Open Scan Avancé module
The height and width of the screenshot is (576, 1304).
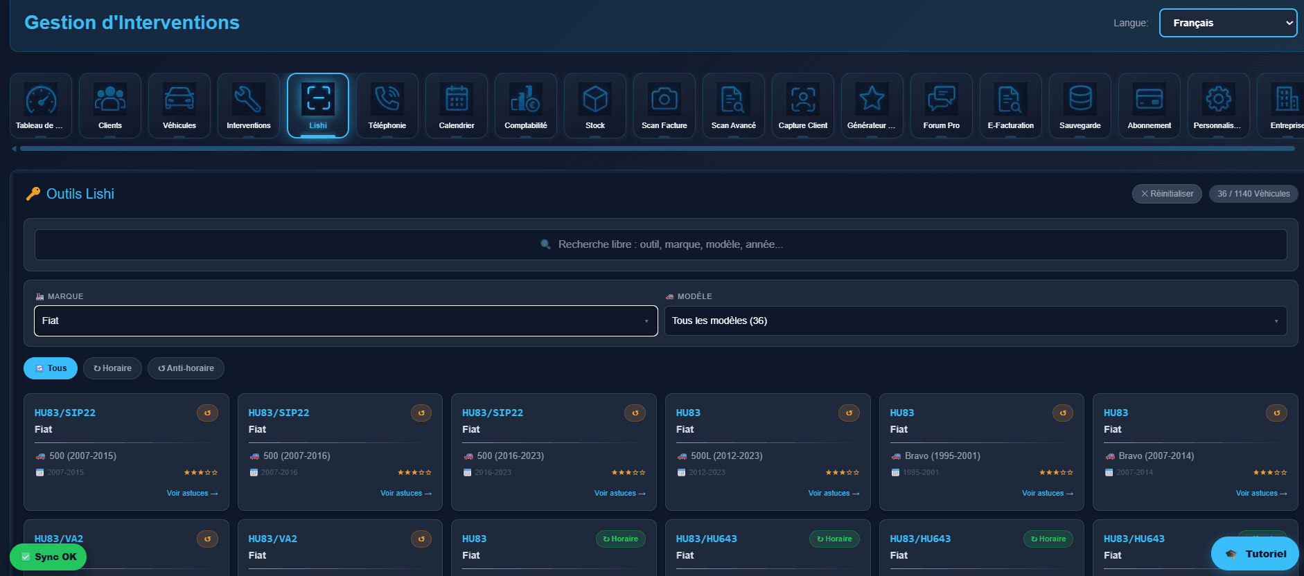pyautogui.click(x=734, y=105)
